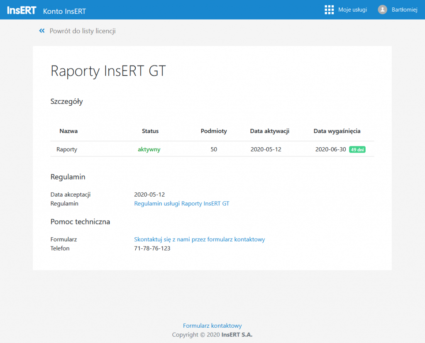
Task: Click the double-chevron back arrow
Action: click(x=42, y=31)
